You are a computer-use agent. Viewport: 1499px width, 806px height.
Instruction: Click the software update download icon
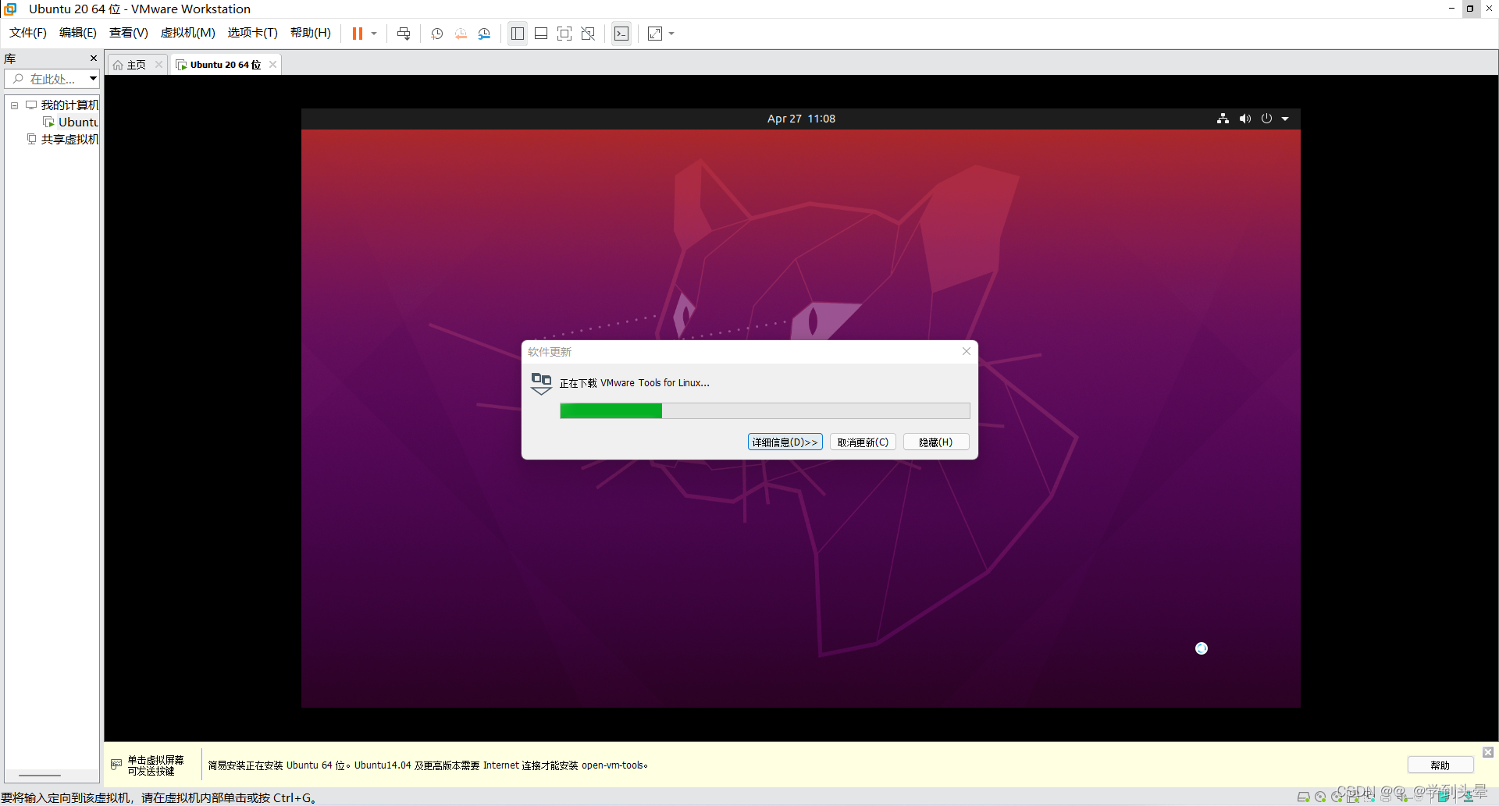click(x=541, y=384)
